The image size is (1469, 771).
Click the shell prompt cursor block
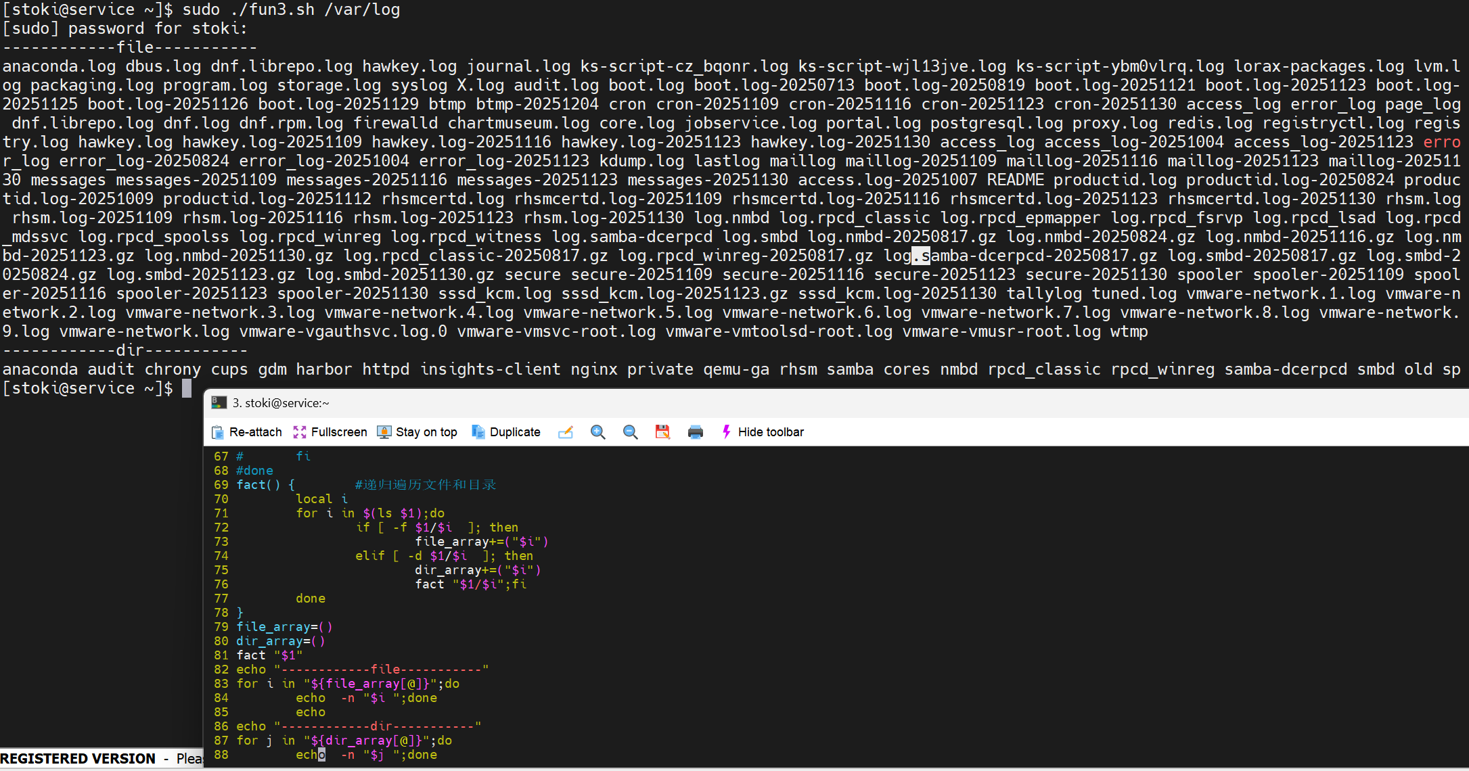pyautogui.click(x=187, y=388)
